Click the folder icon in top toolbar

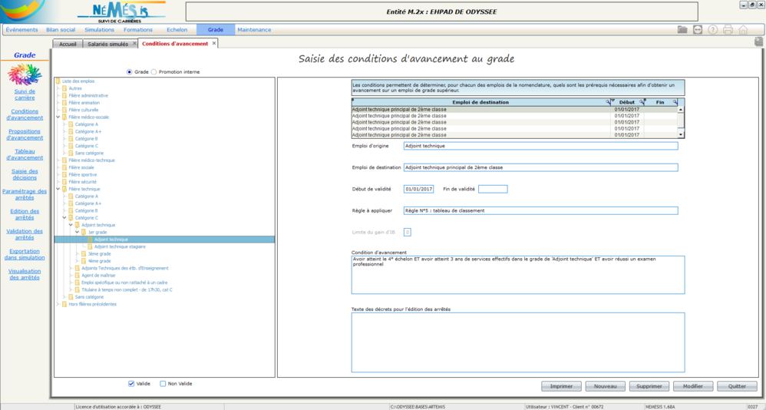pyautogui.click(x=682, y=30)
